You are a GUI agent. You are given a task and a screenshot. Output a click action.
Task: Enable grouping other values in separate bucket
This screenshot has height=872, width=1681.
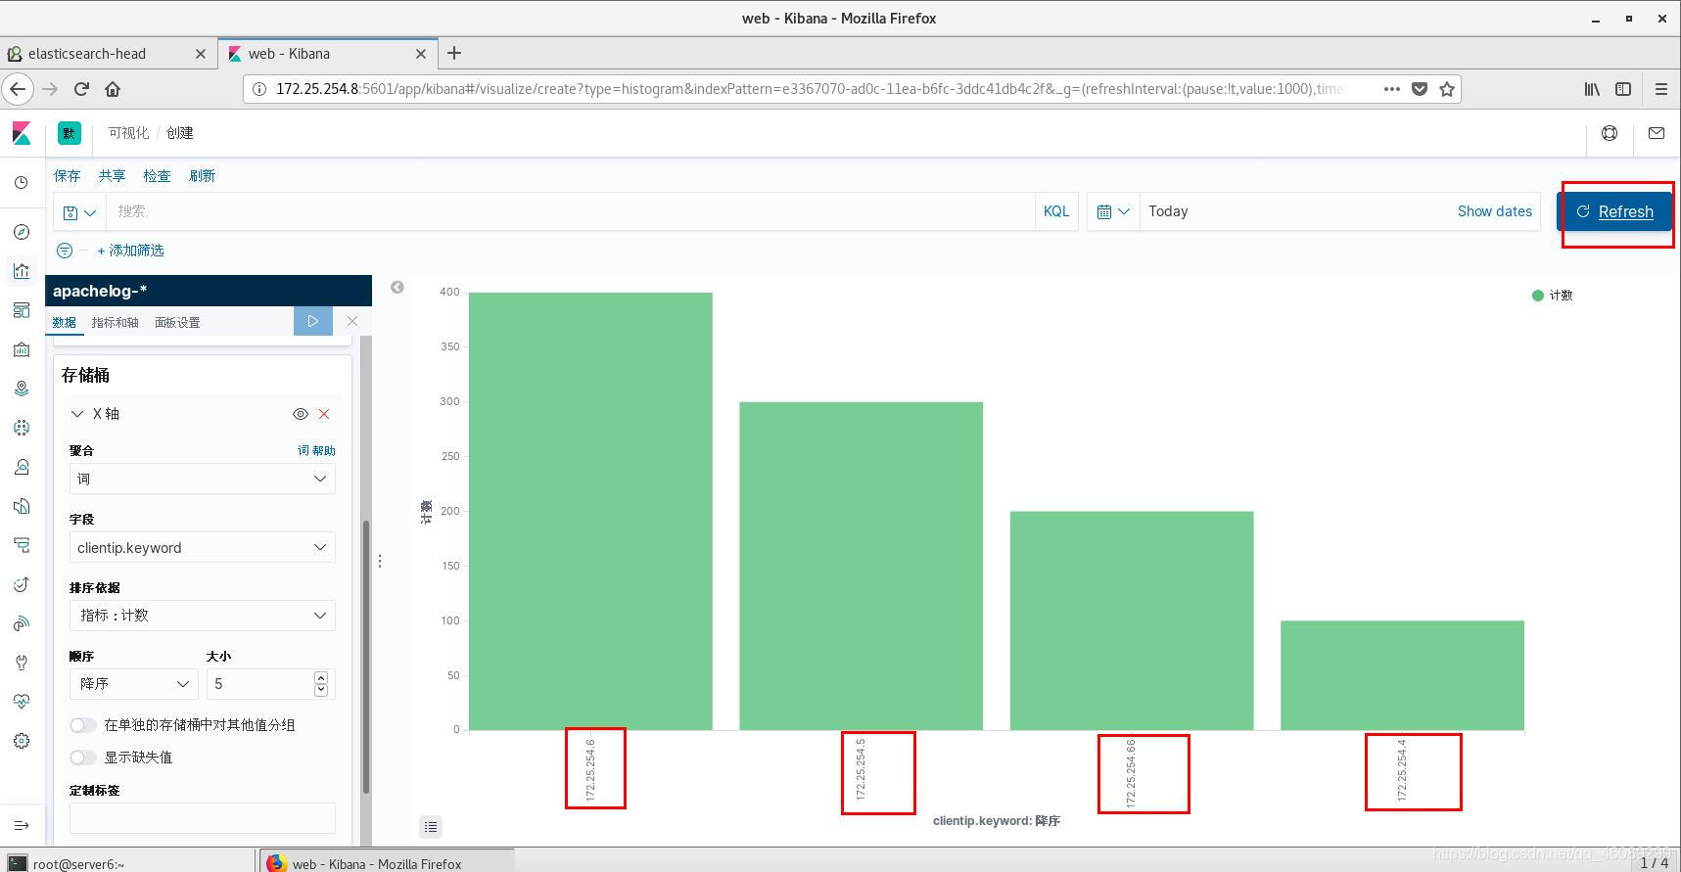(83, 725)
